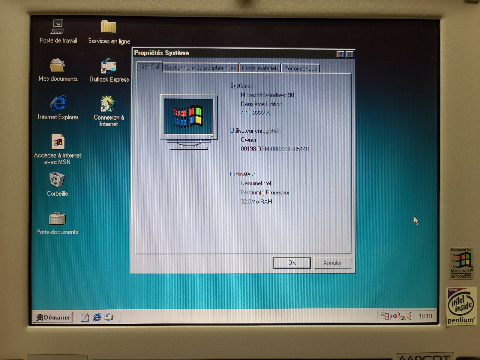The width and height of the screenshot is (480, 360).
Task: Click the text "Deuxième Édition"
Action: click(261, 104)
